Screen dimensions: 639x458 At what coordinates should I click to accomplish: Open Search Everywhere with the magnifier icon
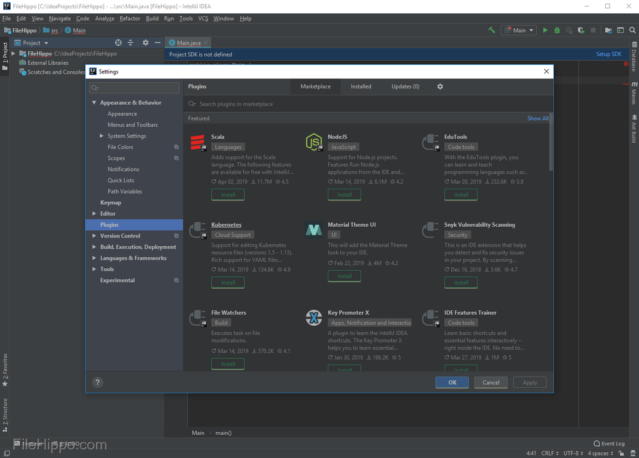click(x=633, y=29)
